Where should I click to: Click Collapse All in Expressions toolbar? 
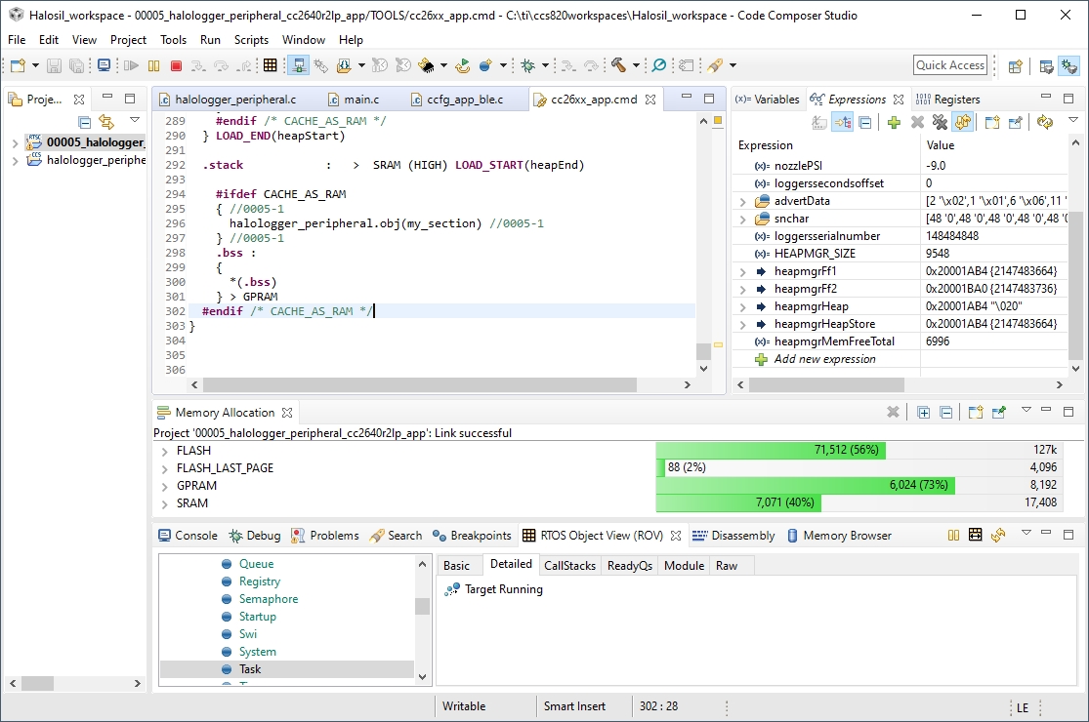[864, 122]
